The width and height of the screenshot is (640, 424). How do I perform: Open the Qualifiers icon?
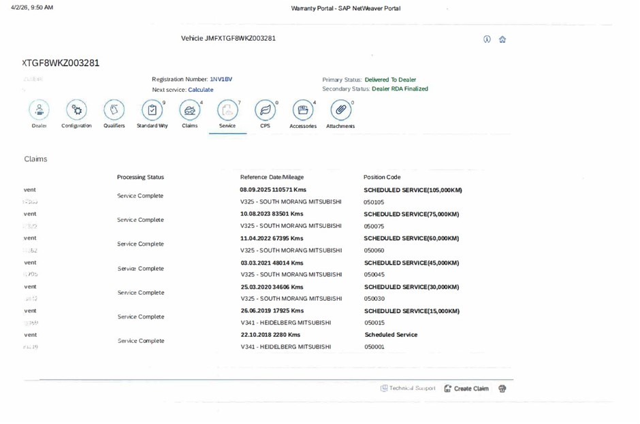pos(114,110)
